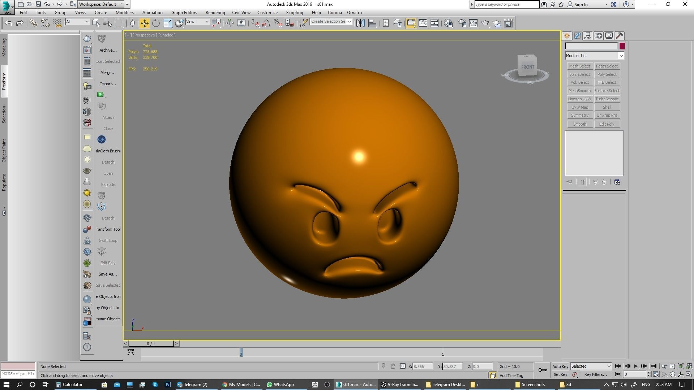694x390 pixels.
Task: Open the Schematic View icon
Action: click(x=434, y=23)
